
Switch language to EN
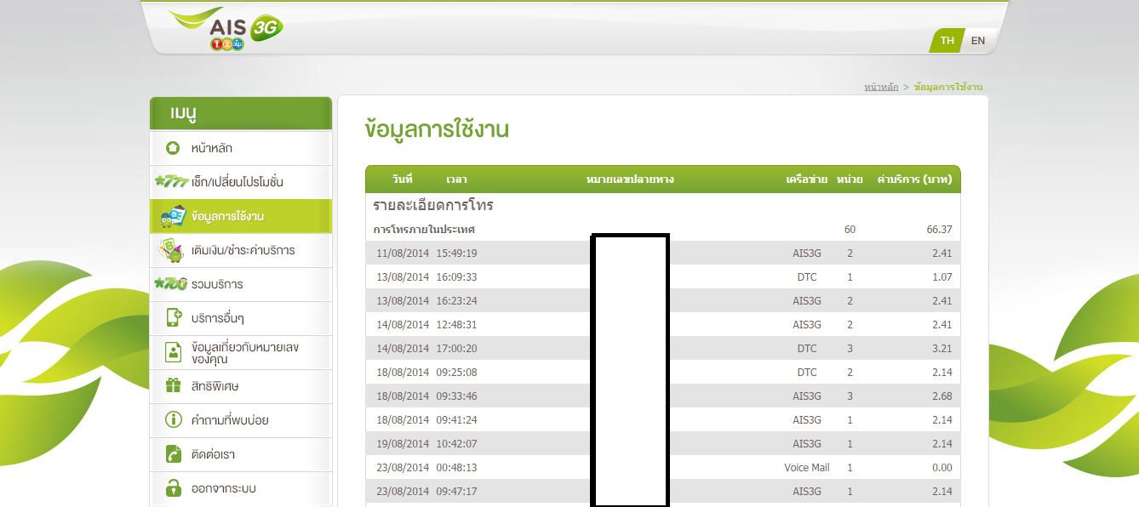click(978, 41)
